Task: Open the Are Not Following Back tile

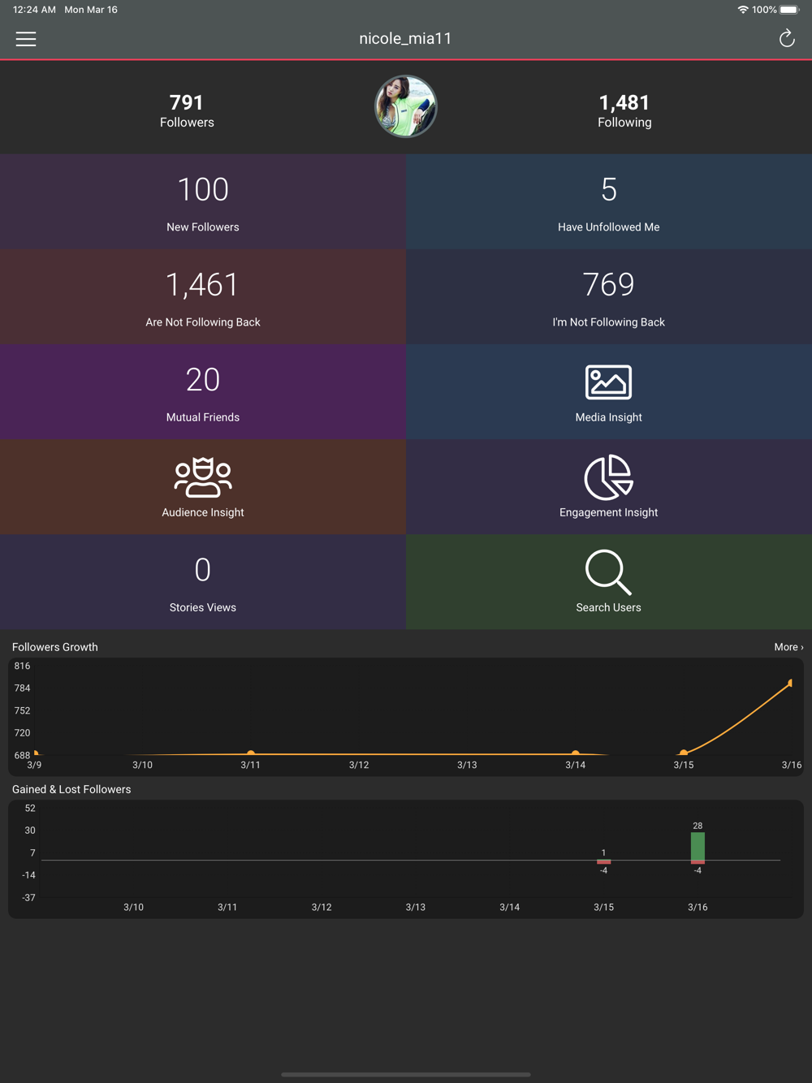Action: pos(203,296)
